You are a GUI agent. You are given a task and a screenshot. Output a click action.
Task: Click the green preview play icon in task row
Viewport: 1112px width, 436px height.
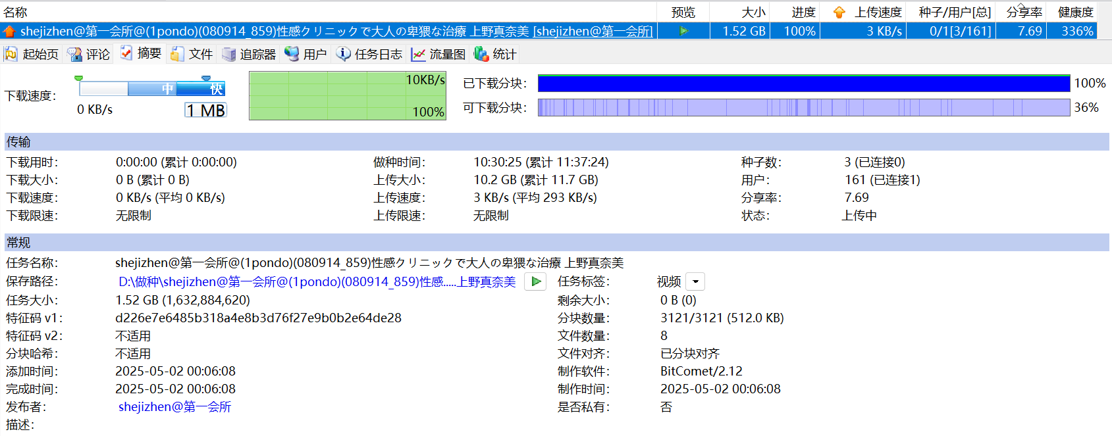click(683, 31)
